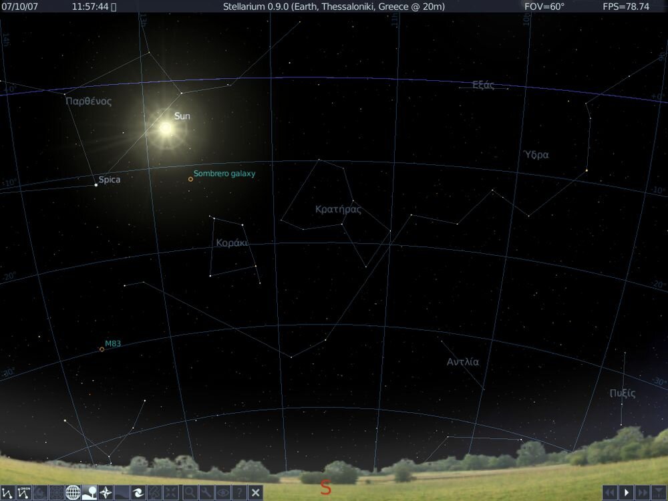Screen dimensions: 668x501
Task: Enable night mode eye icon
Action: [x=223, y=493]
